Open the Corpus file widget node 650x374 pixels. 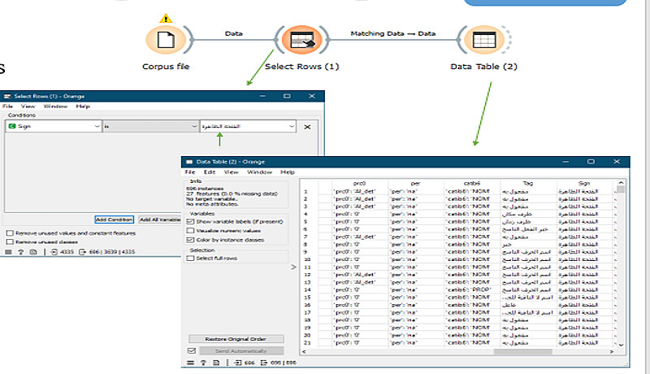pyautogui.click(x=166, y=40)
